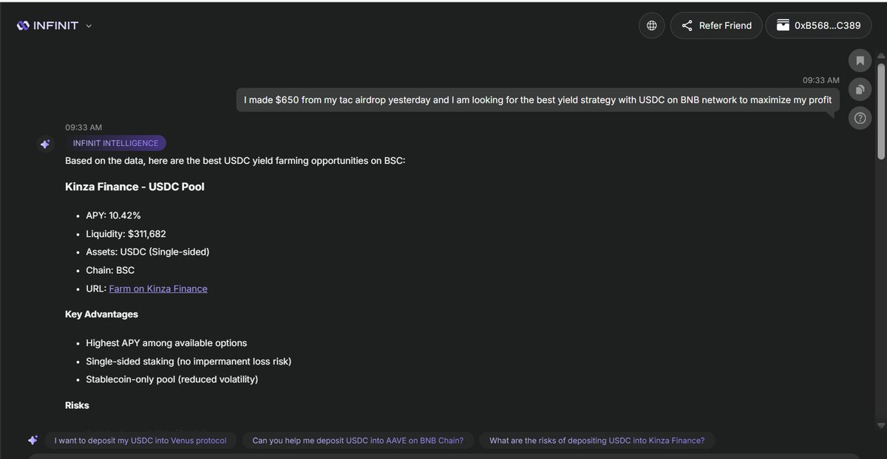Click the scrollbar up arrow
This screenshot has width=887, height=459.
[880, 57]
